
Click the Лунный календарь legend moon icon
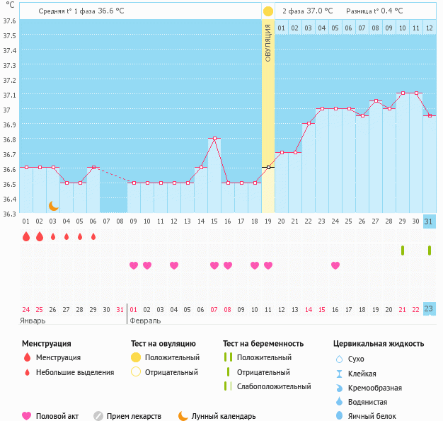[x=183, y=416]
